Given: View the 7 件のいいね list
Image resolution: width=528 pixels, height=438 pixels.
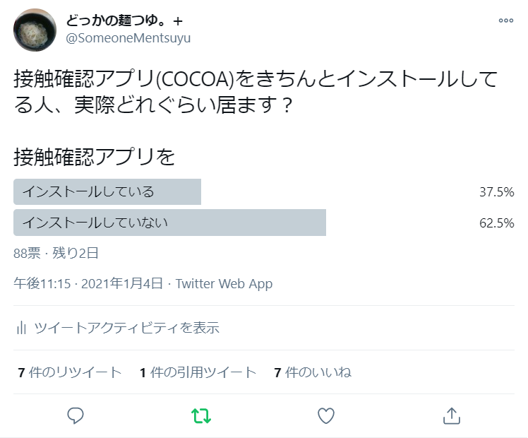Looking at the screenshot, I should pyautogui.click(x=313, y=372).
